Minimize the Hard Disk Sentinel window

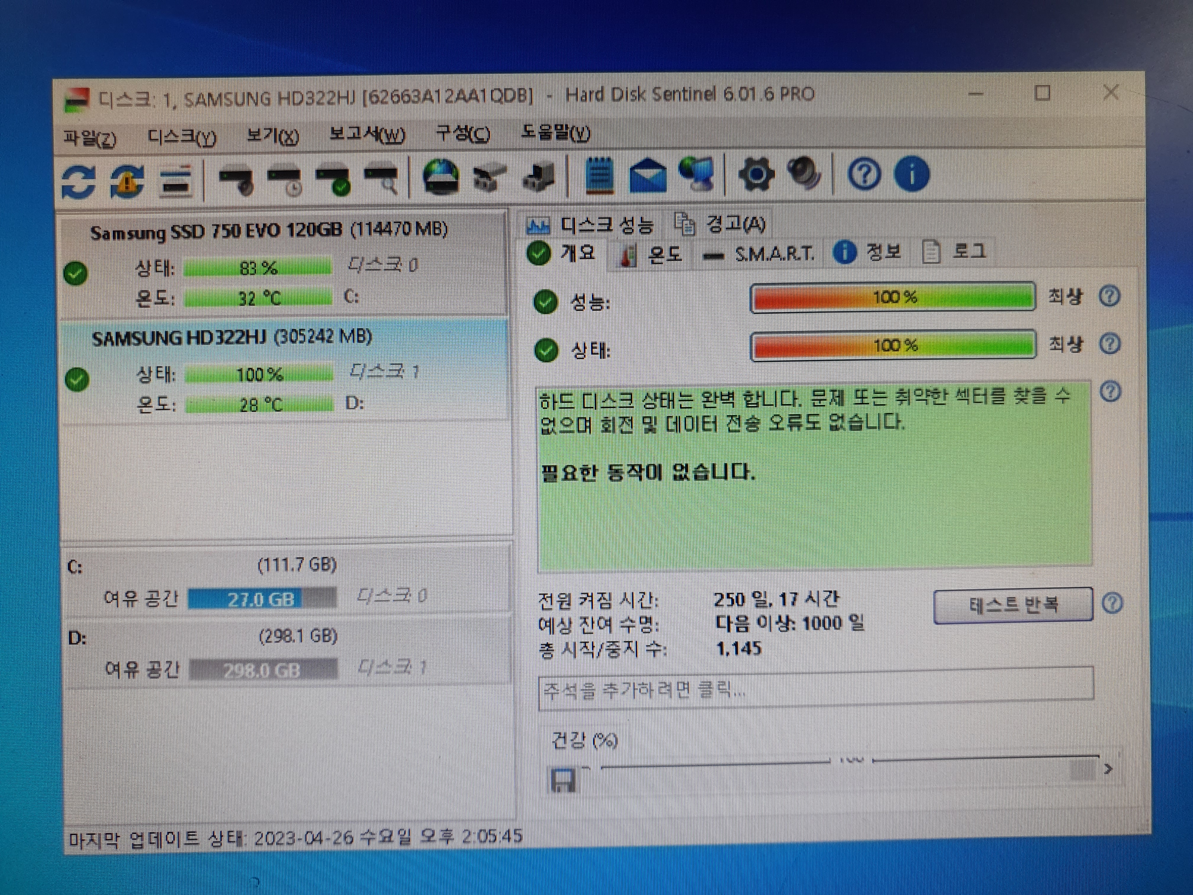coord(976,94)
